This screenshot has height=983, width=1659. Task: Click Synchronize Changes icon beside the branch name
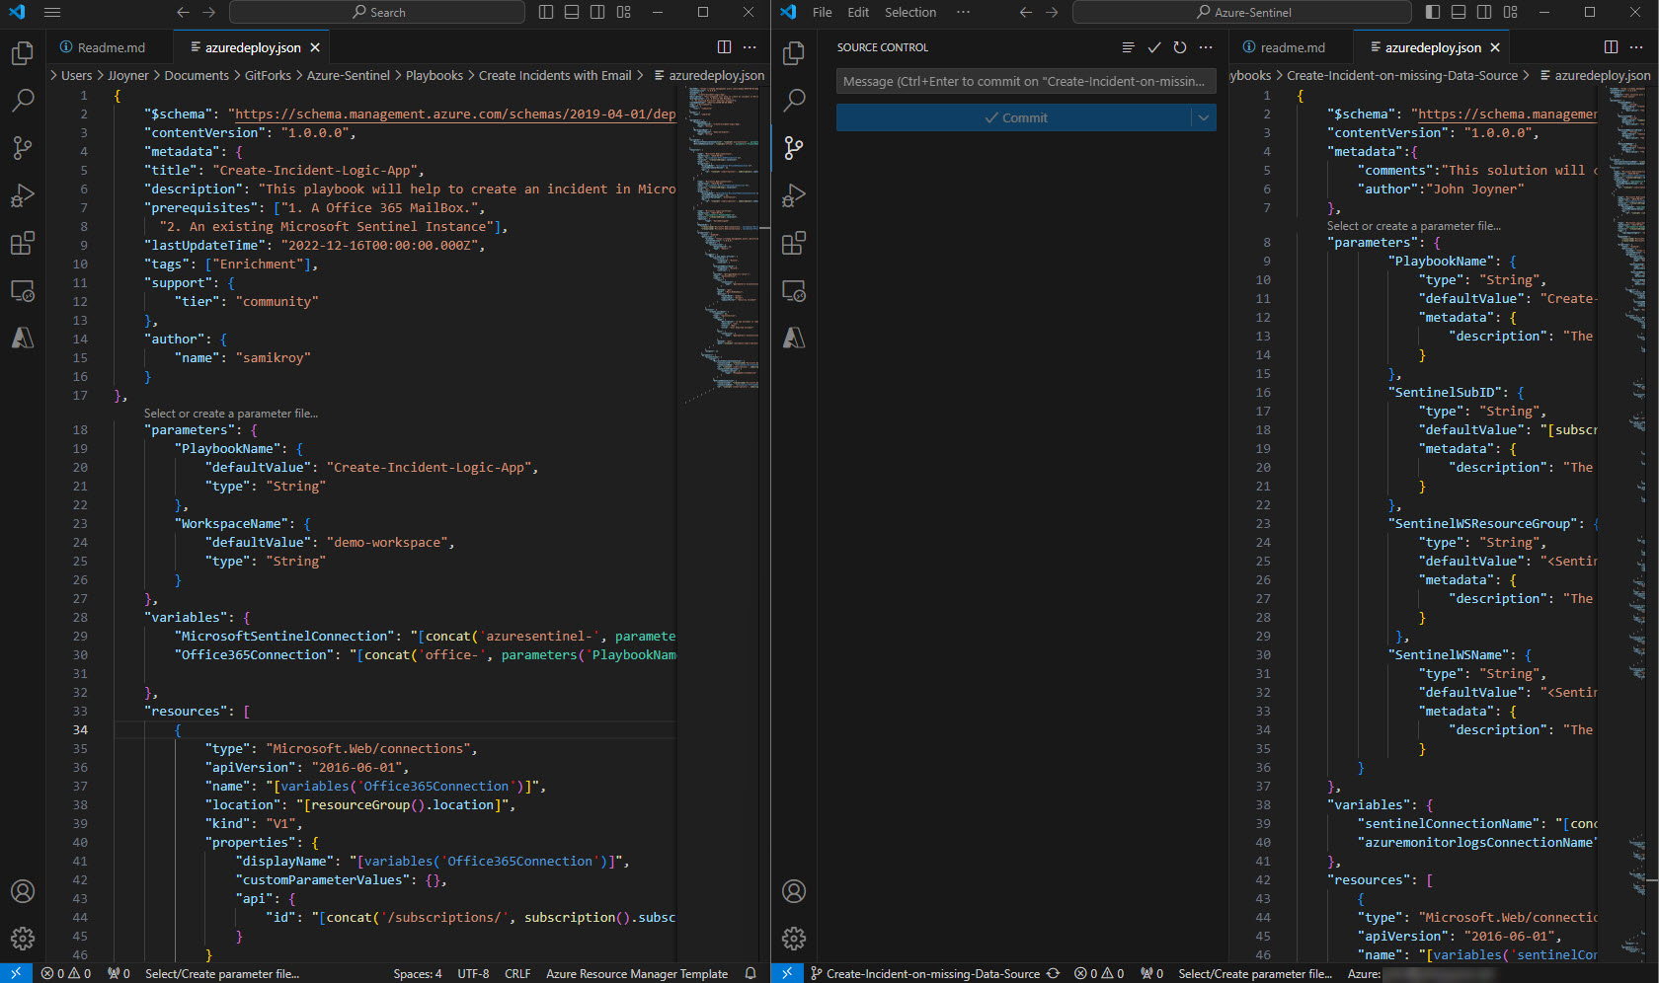[x=1053, y=973]
